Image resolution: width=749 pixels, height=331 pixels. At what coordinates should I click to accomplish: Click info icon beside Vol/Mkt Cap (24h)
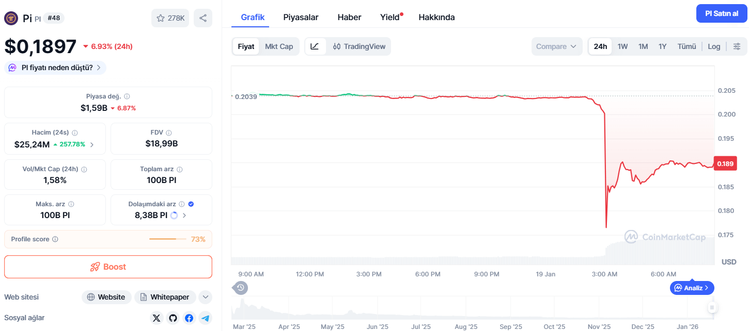tap(84, 169)
